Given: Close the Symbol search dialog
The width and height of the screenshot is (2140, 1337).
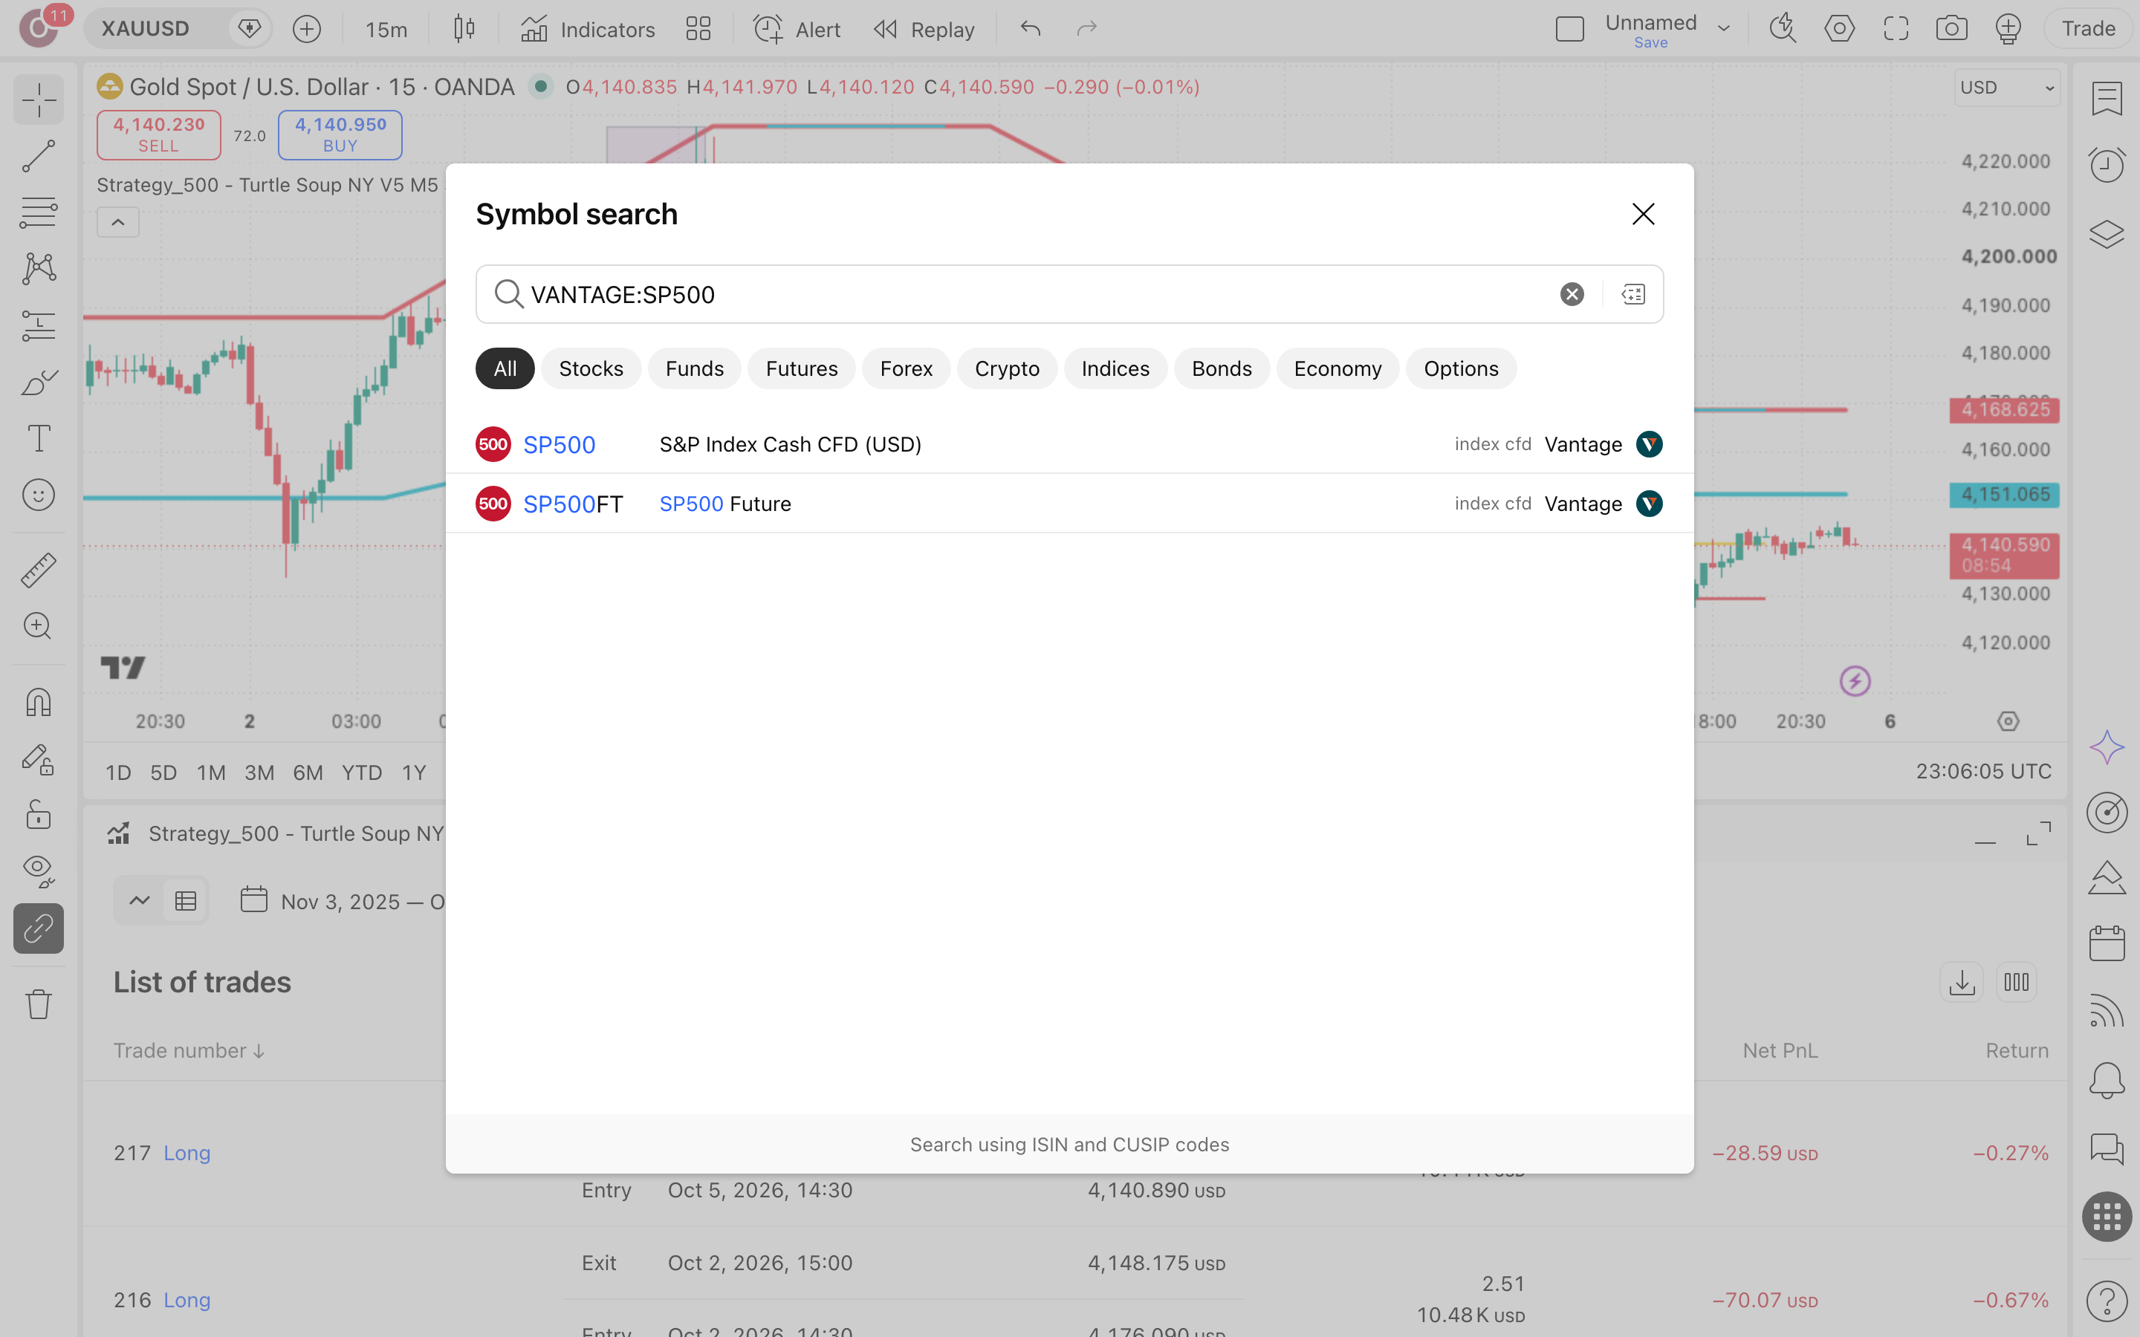Looking at the screenshot, I should 1642,214.
